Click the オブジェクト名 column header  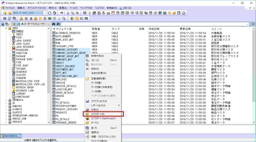pyautogui.click(x=63, y=29)
